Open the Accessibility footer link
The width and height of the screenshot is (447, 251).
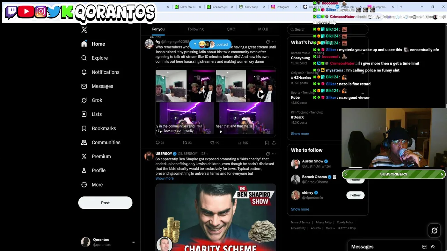point(298,228)
